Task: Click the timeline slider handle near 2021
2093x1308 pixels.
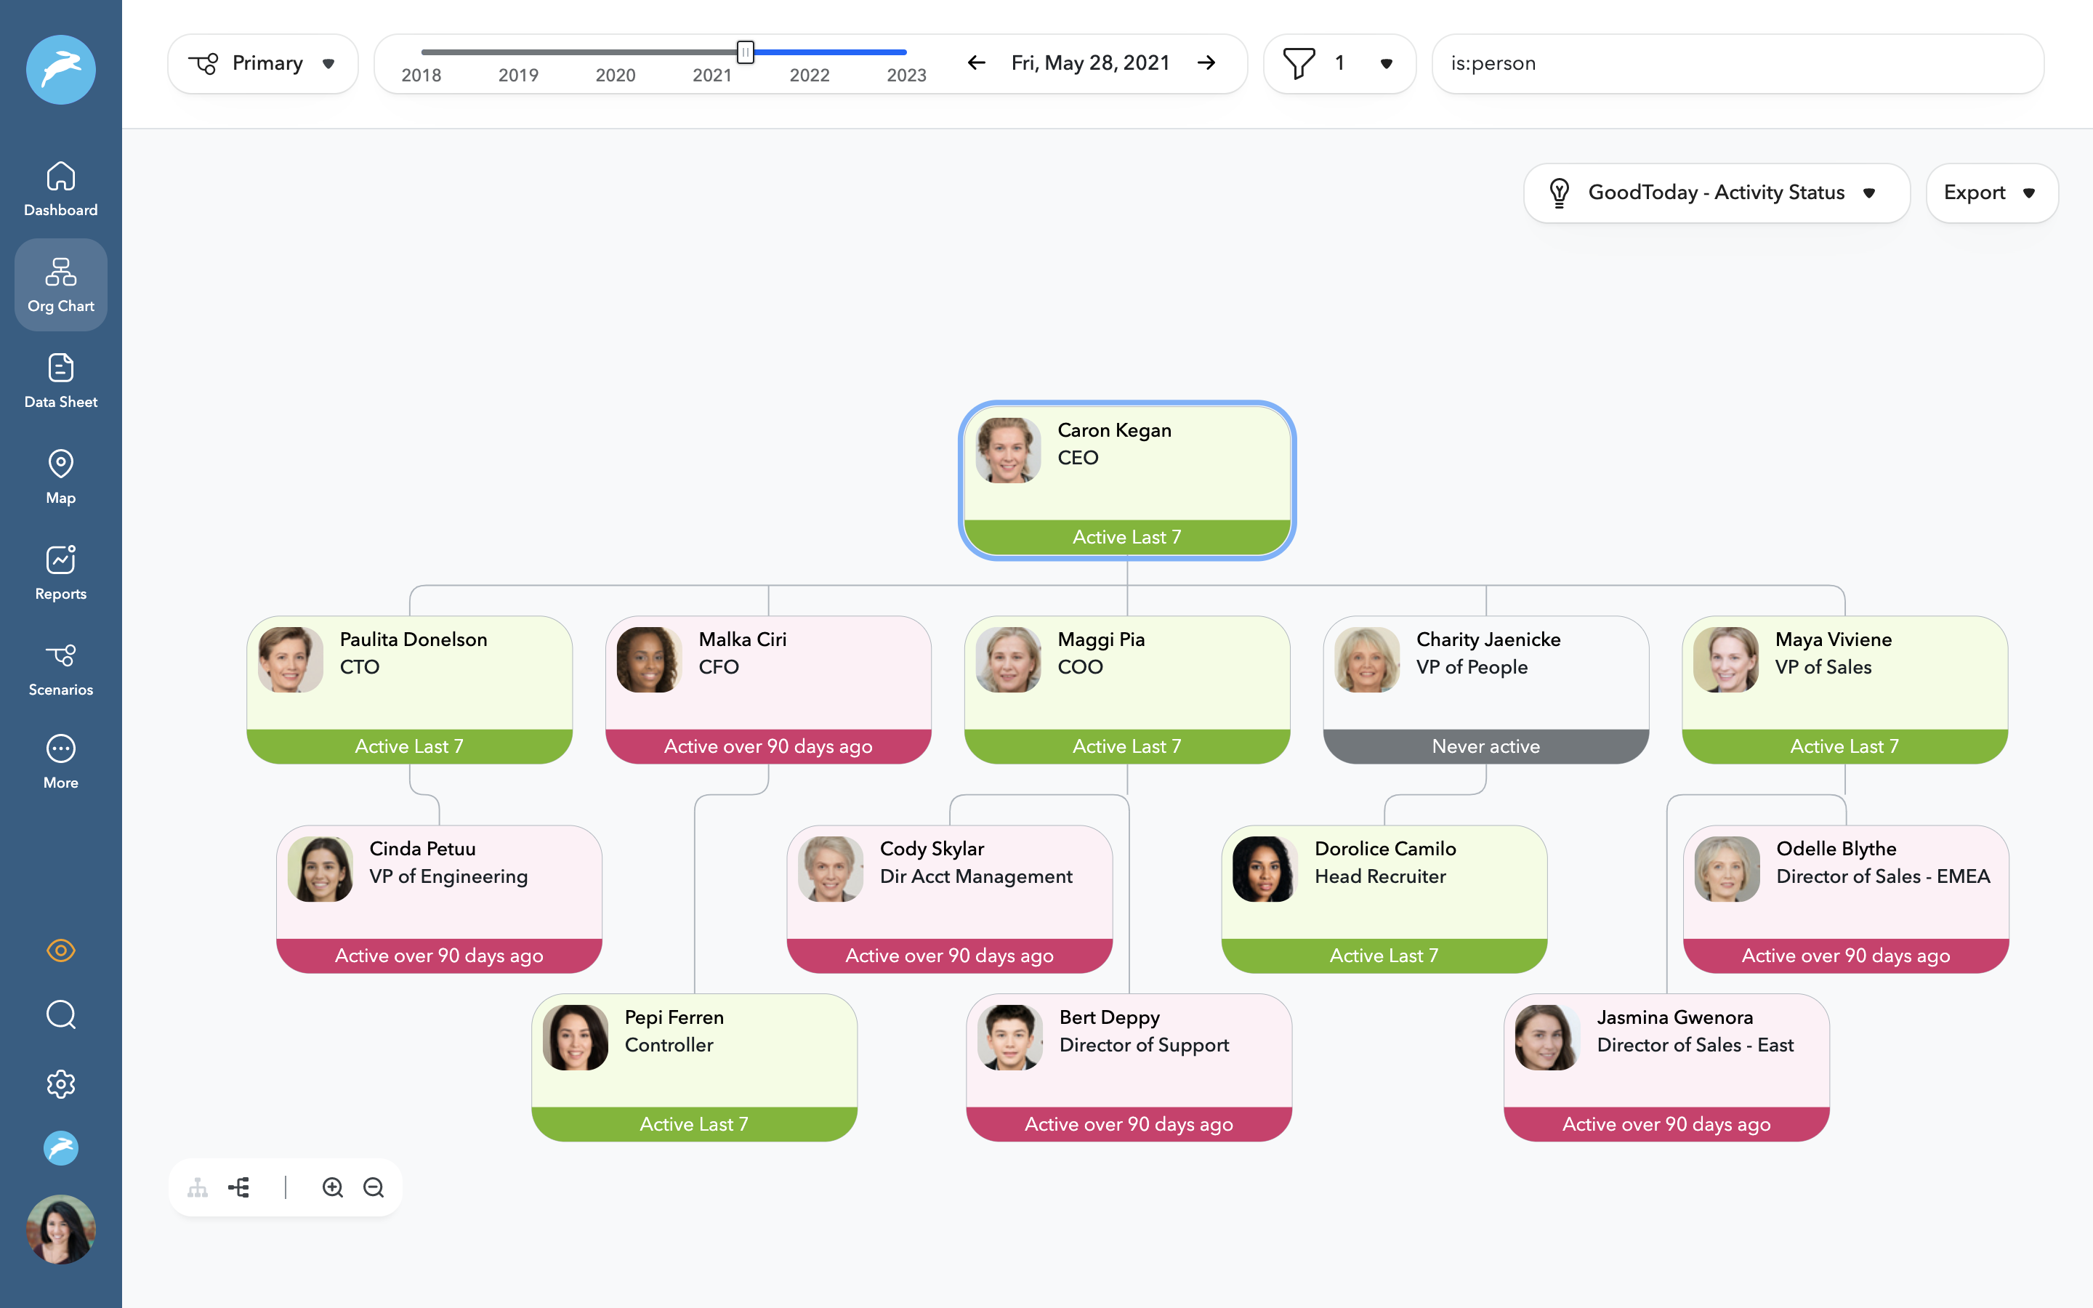Action: [745, 52]
